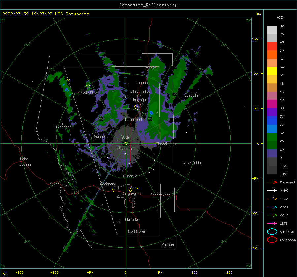Click the white 04DK arrow in legend
Screen dimensions: 297x277
[272, 190]
